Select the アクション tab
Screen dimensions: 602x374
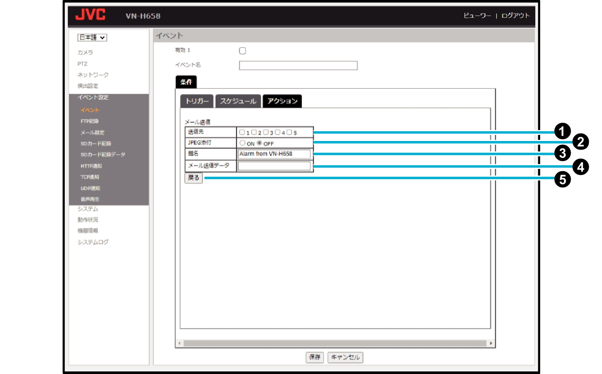pos(282,101)
